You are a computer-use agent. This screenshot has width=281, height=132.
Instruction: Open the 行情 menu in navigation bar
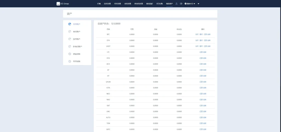point(99,4)
